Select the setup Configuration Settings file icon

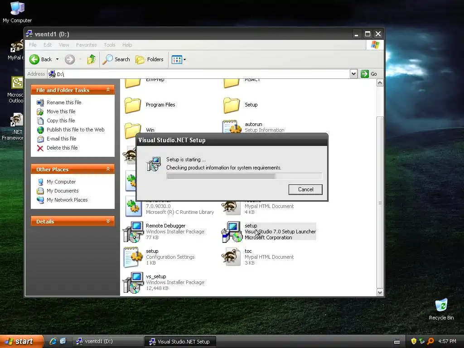[x=133, y=257]
